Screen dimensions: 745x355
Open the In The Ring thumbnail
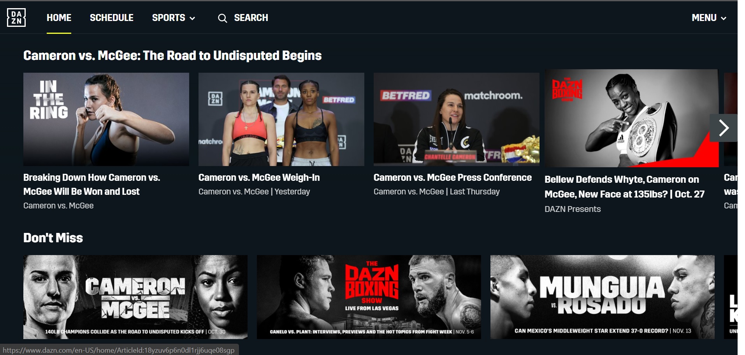(x=106, y=119)
